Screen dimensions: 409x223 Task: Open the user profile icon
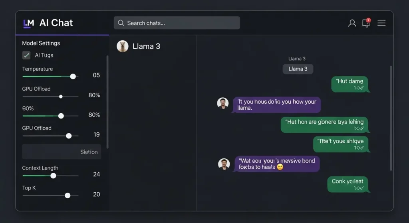point(352,23)
